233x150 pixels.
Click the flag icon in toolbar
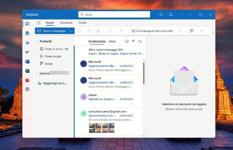point(180,31)
